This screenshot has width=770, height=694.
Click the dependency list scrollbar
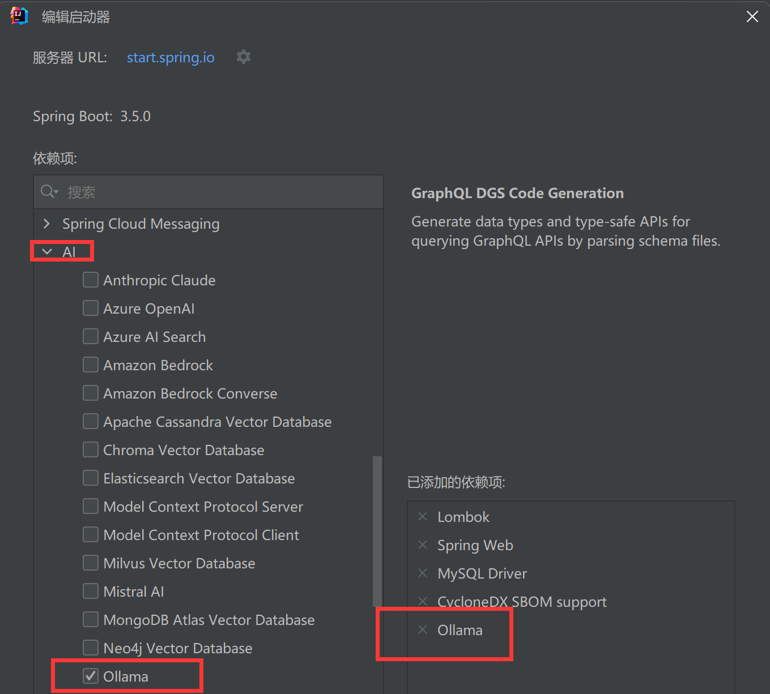click(377, 530)
